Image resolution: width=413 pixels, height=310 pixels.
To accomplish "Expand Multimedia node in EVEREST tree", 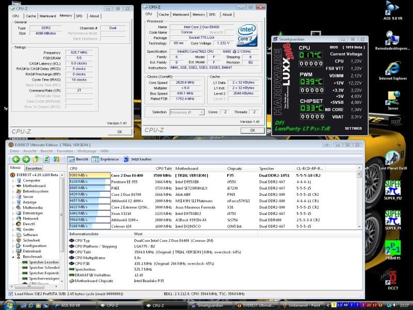I will 13,208.
